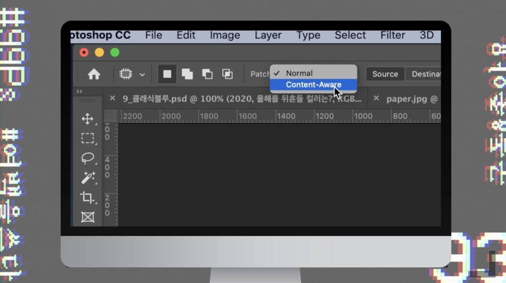Switch to the paper.jpg document tab

click(412, 99)
